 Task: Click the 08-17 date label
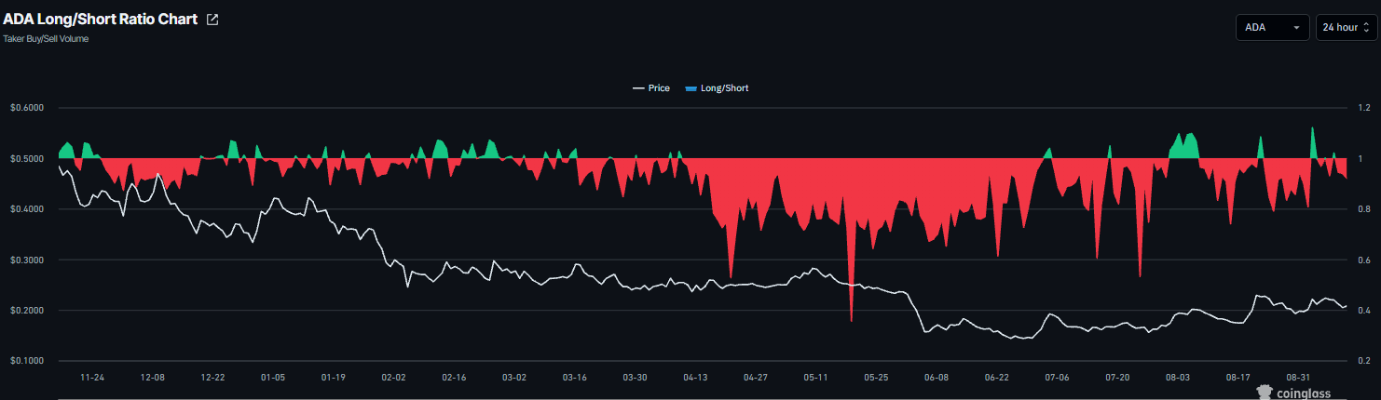coord(1237,379)
